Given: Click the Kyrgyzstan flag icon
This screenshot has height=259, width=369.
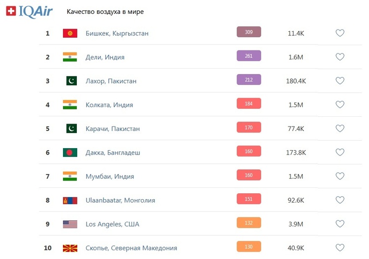Looking at the screenshot, I should [70, 33].
